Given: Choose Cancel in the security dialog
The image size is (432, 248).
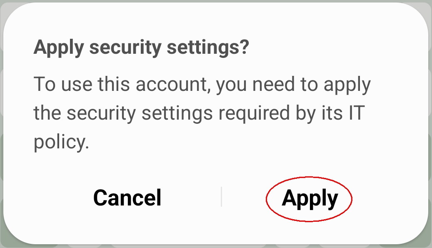Looking at the screenshot, I should (127, 198).
